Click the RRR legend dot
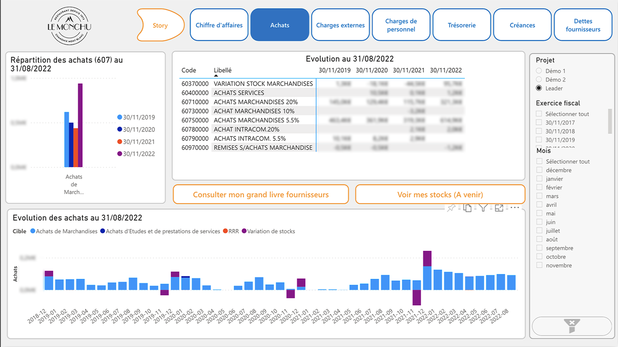Viewport: 618px width, 347px height. click(225, 231)
